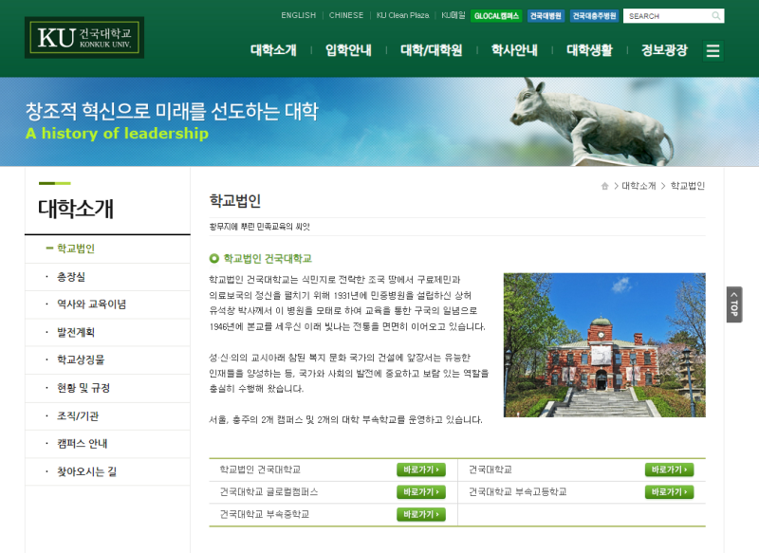Expand 총장실 in the sidebar
This screenshot has height=553, width=759.
pyautogui.click(x=71, y=277)
